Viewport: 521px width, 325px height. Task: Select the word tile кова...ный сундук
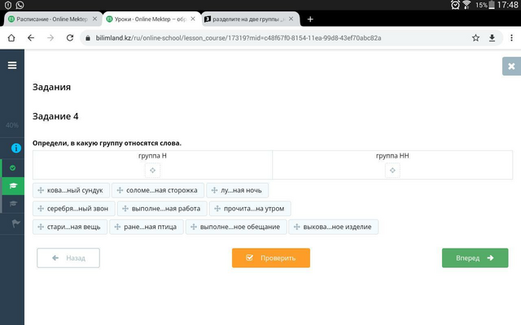coord(71,190)
